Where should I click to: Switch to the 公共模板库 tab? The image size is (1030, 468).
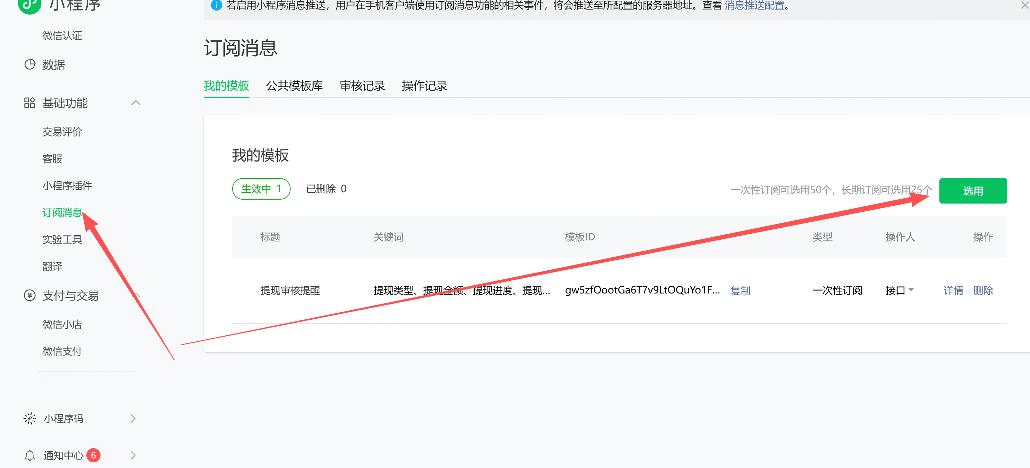[294, 86]
